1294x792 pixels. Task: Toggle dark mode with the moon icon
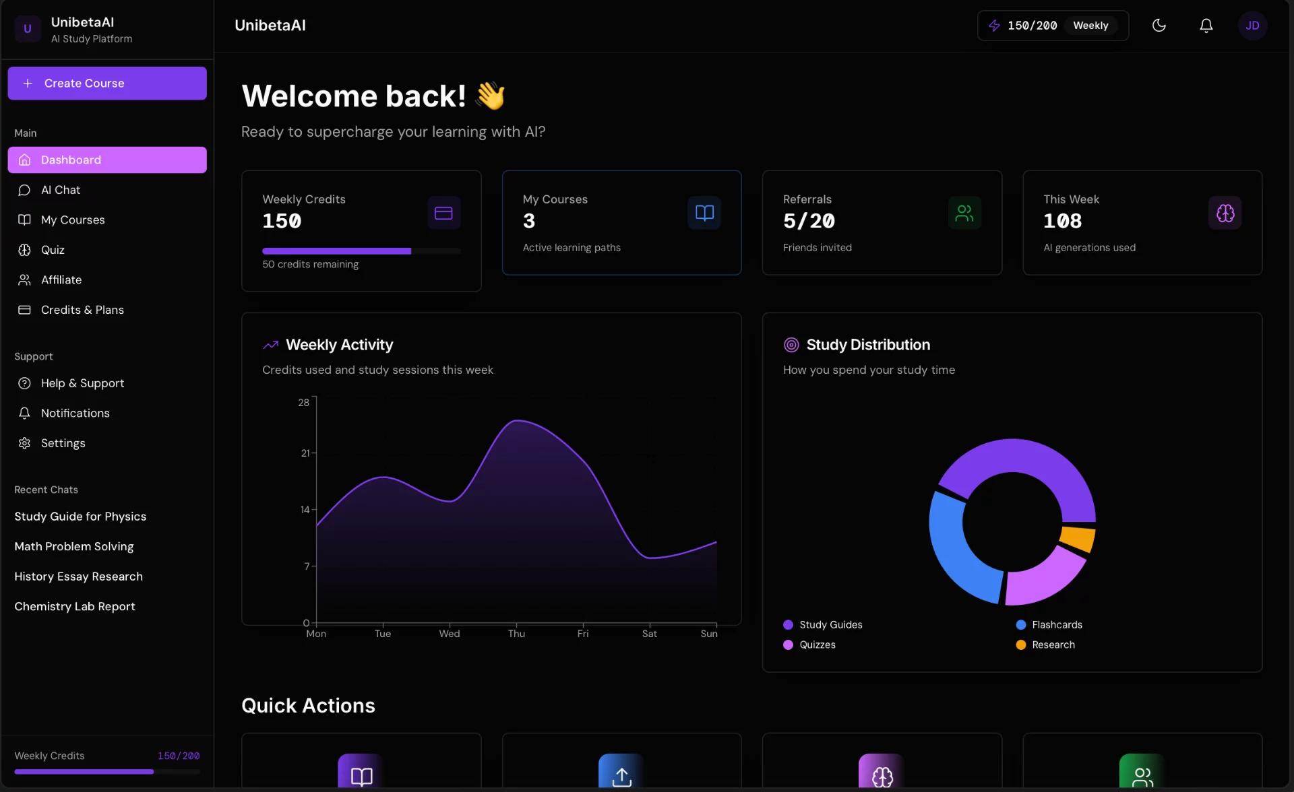tap(1159, 26)
